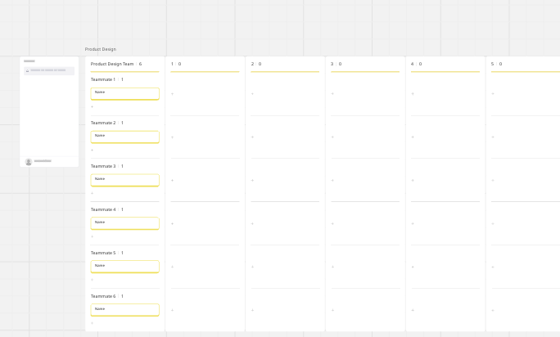Click the Product Design frame title
The image size is (560, 337).
[101, 49]
